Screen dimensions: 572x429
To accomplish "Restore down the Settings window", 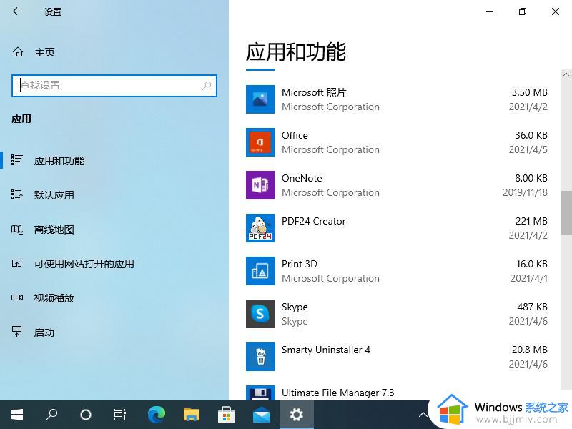I will point(523,11).
